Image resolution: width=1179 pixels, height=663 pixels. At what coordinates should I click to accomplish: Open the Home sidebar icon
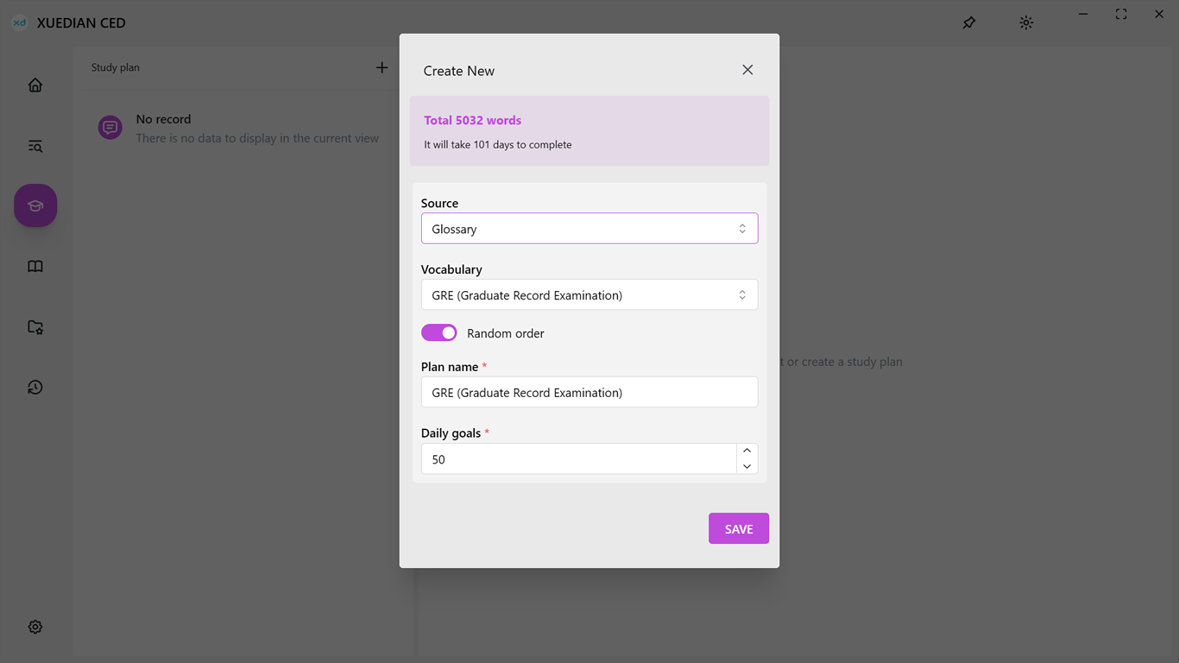(x=35, y=85)
